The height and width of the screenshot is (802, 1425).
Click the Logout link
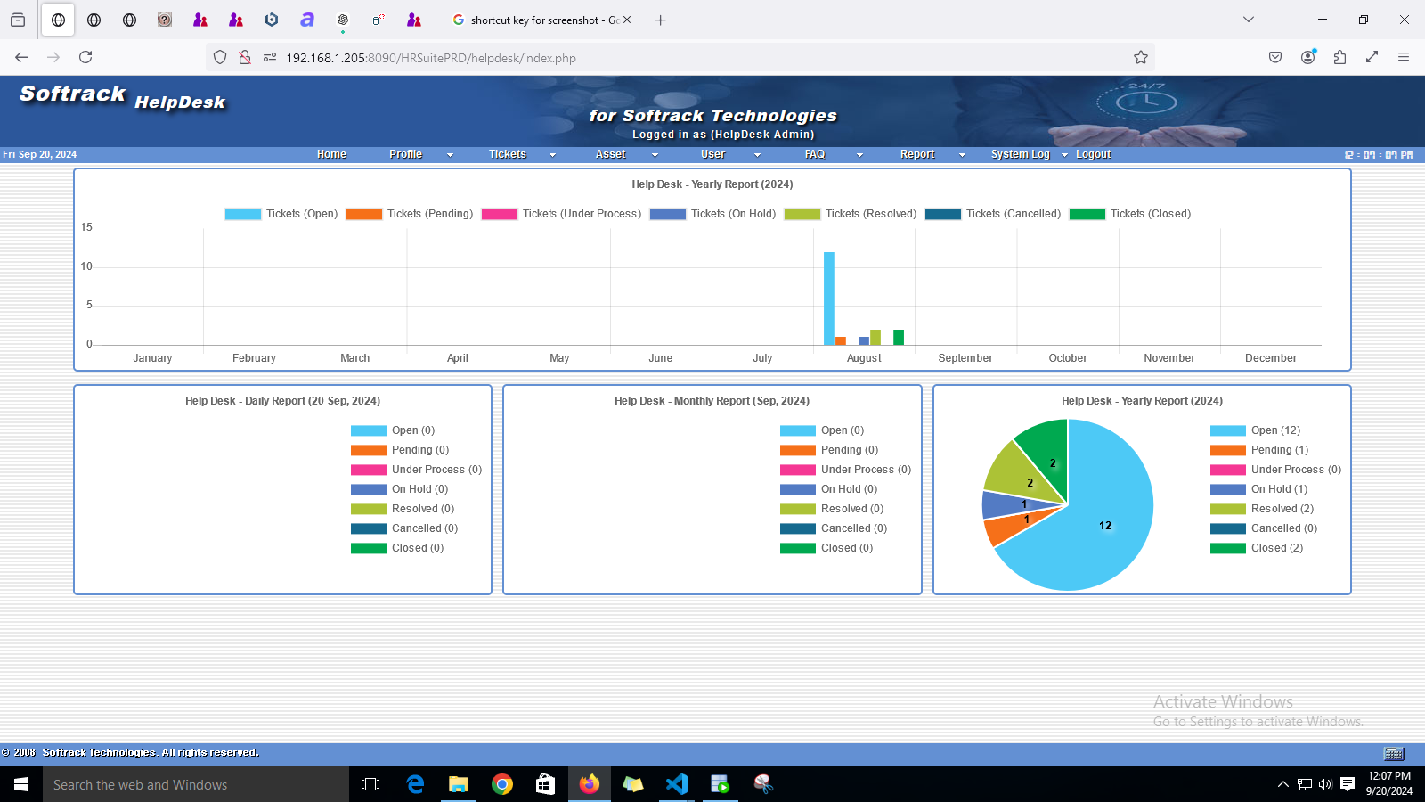1093,154
